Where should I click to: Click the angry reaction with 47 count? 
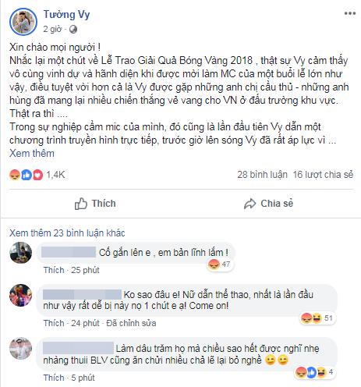214,265
